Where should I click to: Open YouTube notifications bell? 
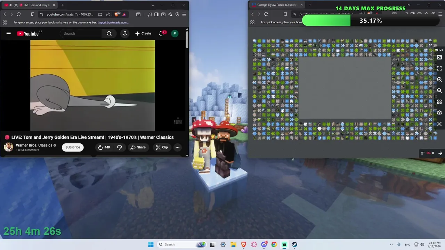pos(161,33)
